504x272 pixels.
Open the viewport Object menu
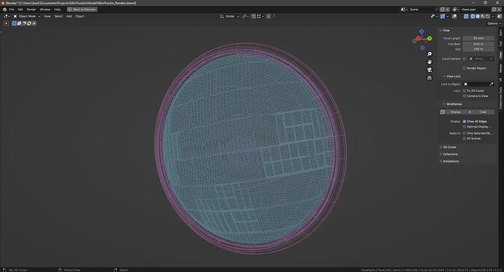point(80,16)
